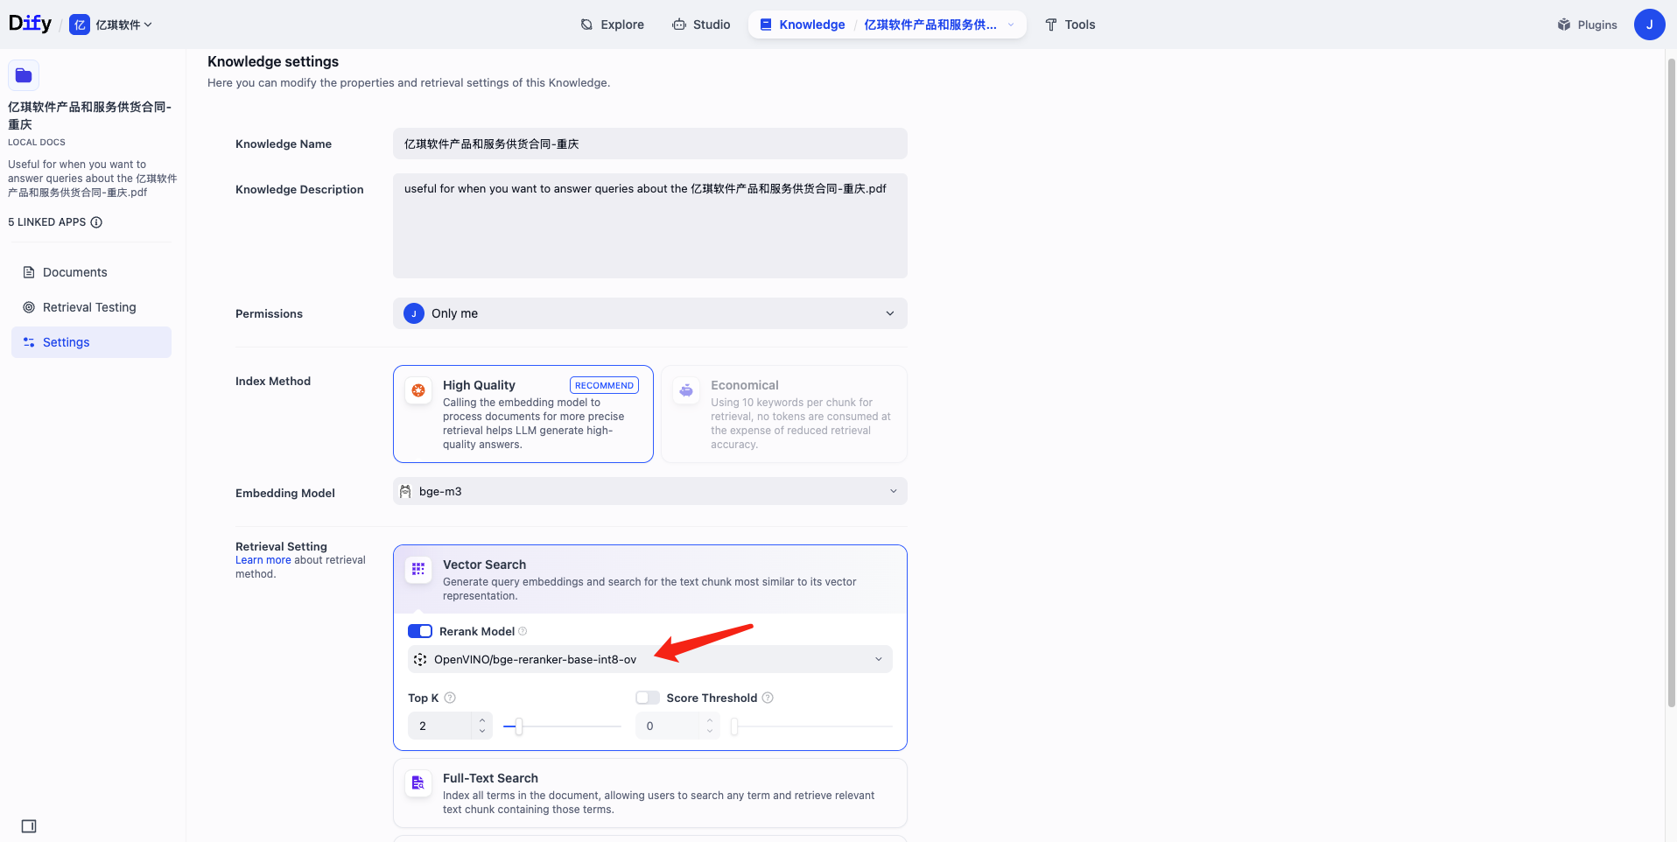This screenshot has width=1677, height=842.
Task: Click the Top K slider handle
Action: coord(519,726)
